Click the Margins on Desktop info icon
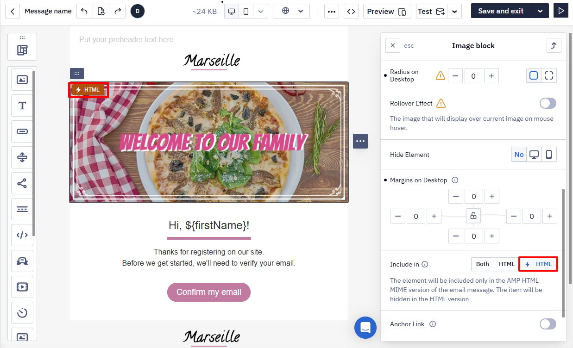The image size is (573, 348). [x=455, y=180]
